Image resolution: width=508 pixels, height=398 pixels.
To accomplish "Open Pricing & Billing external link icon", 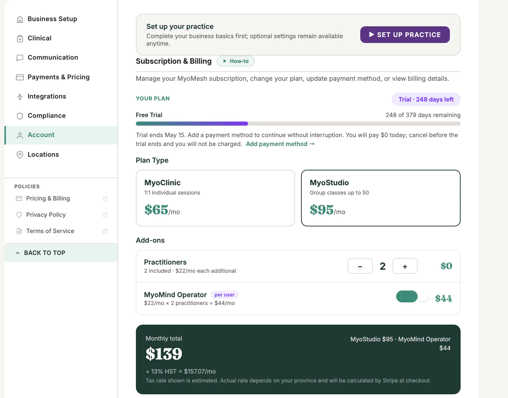I will [105, 199].
